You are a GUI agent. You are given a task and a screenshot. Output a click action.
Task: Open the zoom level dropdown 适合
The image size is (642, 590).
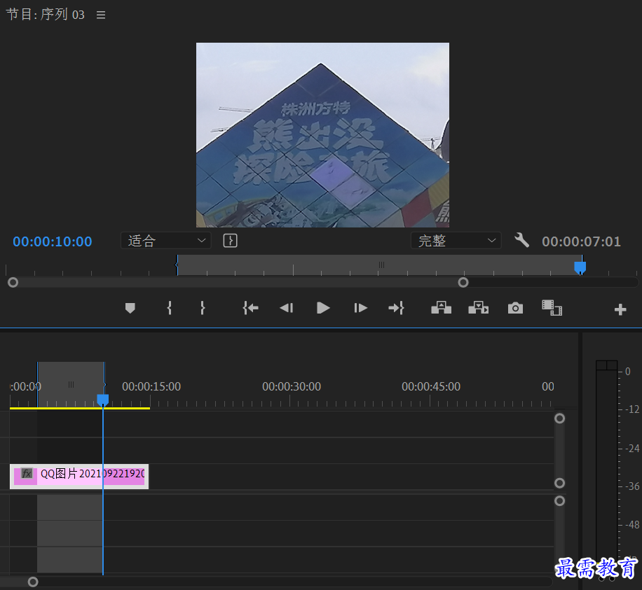pyautogui.click(x=166, y=241)
